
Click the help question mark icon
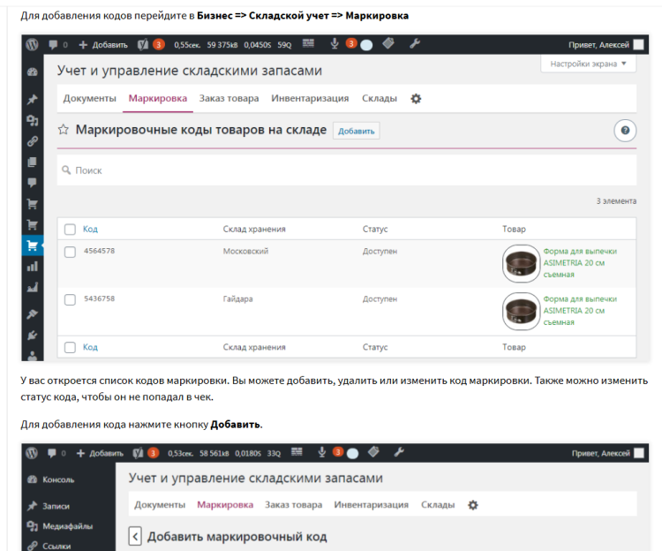[x=625, y=131]
